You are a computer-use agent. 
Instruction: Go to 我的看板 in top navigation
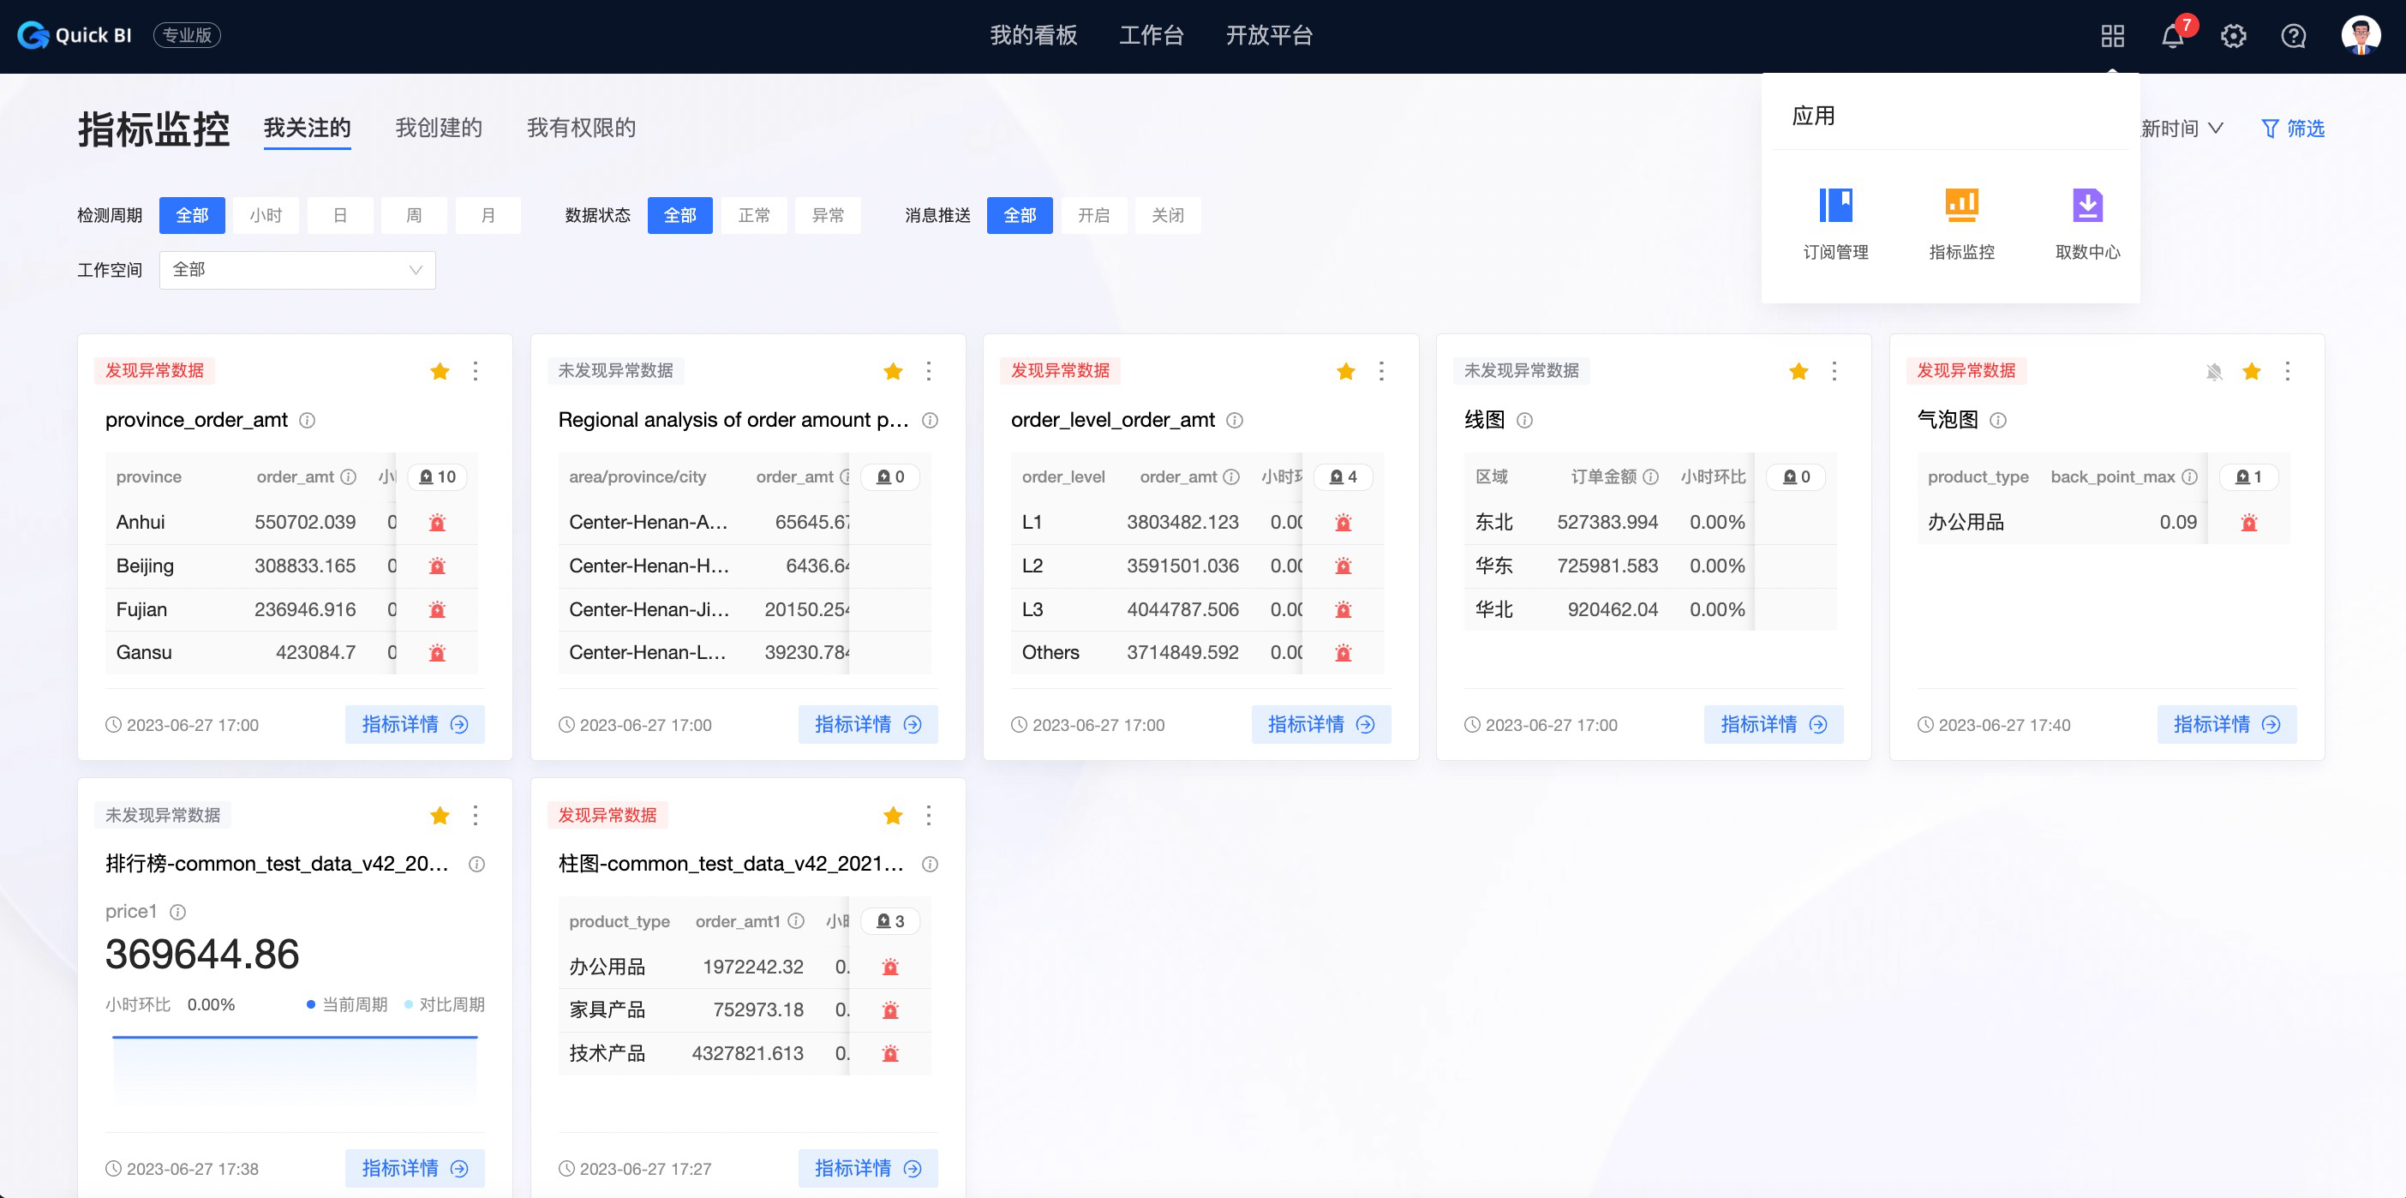(x=1033, y=35)
